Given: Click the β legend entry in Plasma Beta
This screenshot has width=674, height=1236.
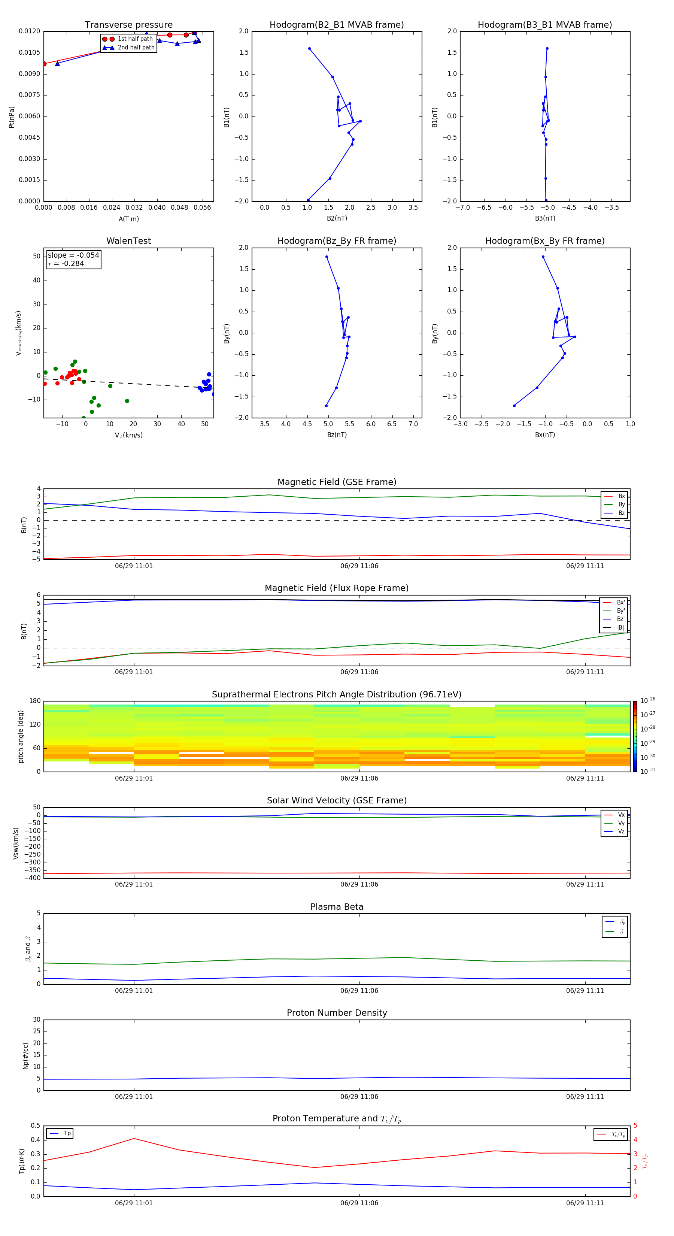Looking at the screenshot, I should point(615,931).
